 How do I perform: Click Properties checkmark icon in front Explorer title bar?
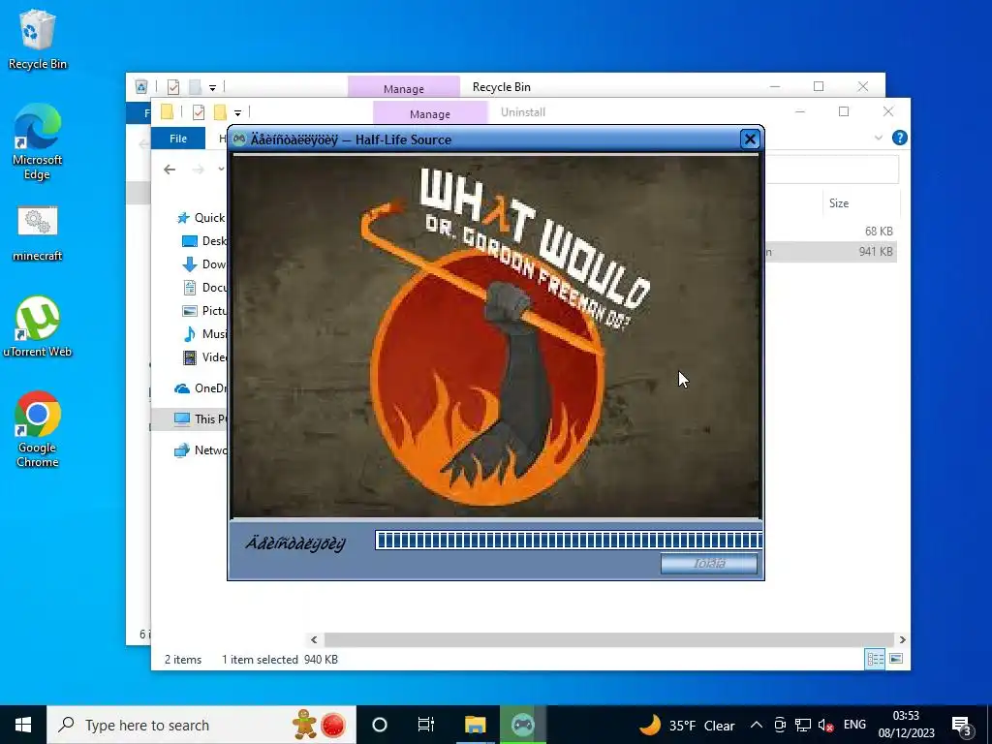click(x=198, y=112)
